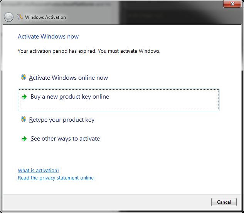The width and height of the screenshot is (244, 213).
Task: Click shield icon beside Retype your product key
Action: pos(24,119)
